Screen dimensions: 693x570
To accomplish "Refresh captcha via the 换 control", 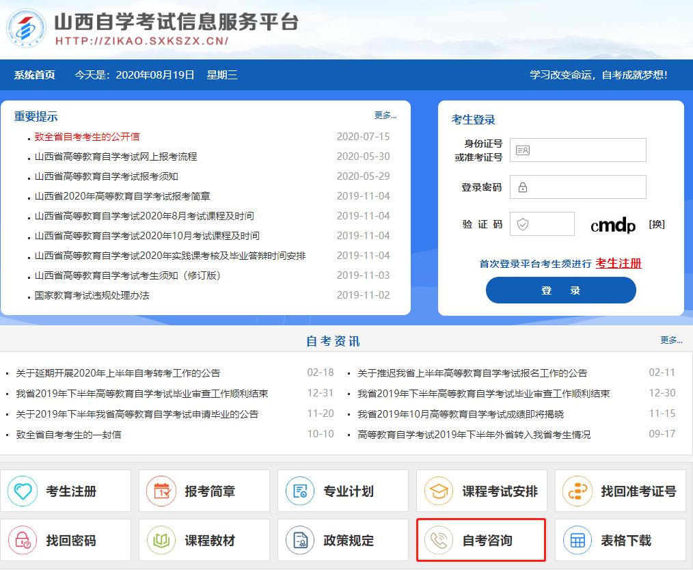I will coord(655,223).
